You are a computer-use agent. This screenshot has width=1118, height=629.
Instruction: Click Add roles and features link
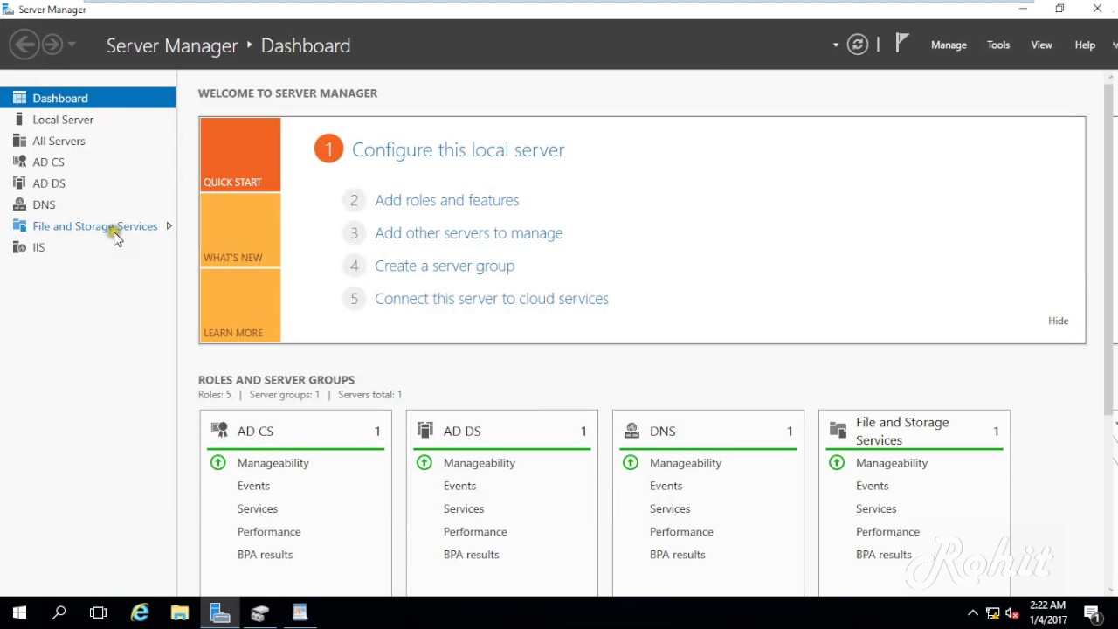coord(446,200)
